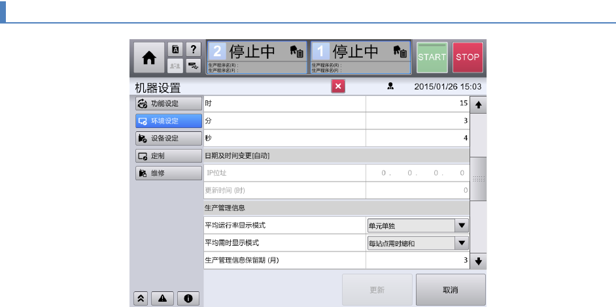Screen dimensions: 616x307
Task: Select unit 1 status panel 停止中
Action: 361,57
